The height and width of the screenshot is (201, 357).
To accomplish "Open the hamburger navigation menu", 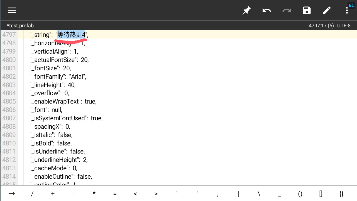I will click(12, 10).
